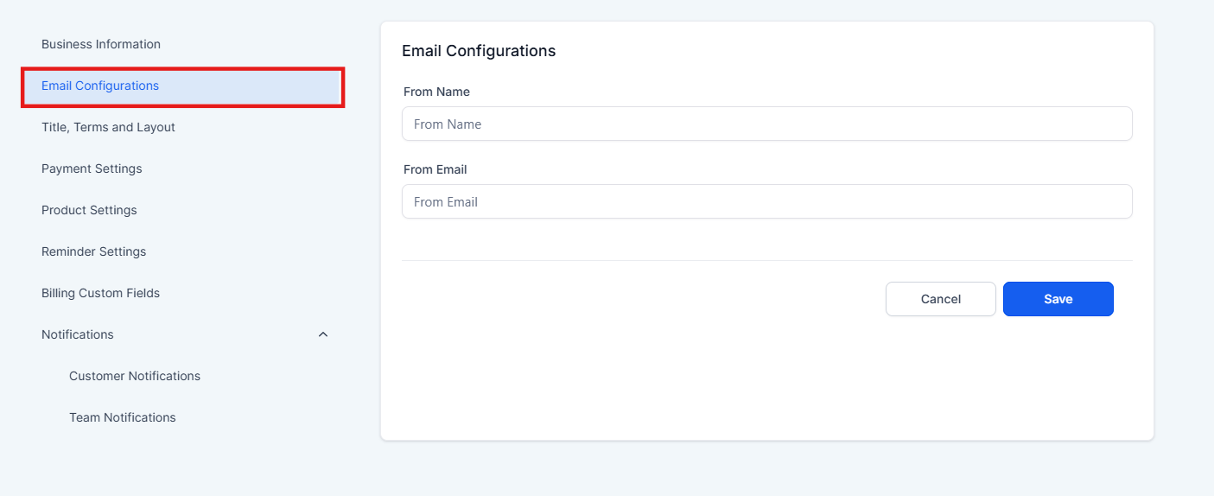This screenshot has height=496, width=1214.
Task: Focus the From Name input field
Action: [x=766, y=124]
